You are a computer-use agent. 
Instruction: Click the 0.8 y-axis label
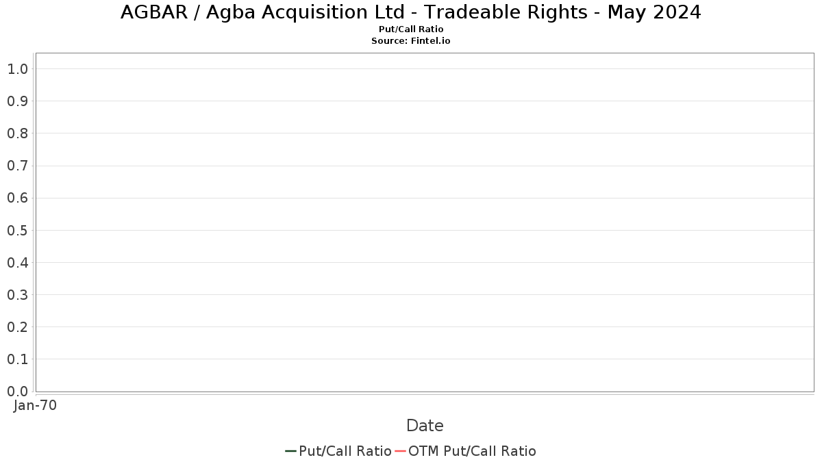pyautogui.click(x=17, y=133)
